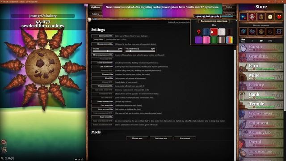
Task: Buy a Farm building
Action: pos(261,67)
